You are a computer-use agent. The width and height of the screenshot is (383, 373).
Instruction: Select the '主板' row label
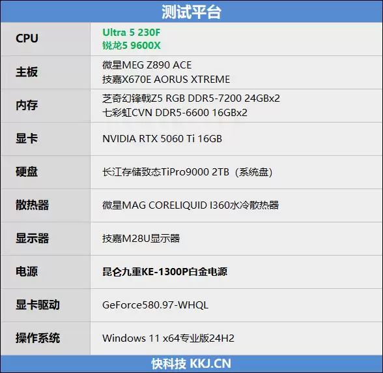27,72
